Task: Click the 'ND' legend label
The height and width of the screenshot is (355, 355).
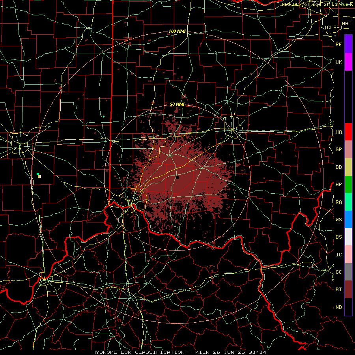Action: coord(338,307)
